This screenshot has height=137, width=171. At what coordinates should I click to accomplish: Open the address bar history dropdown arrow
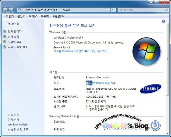click(x=108, y=10)
